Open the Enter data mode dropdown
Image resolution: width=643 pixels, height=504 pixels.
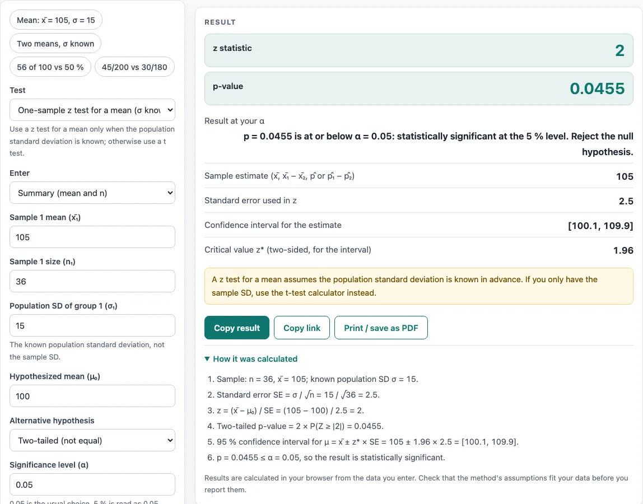point(92,193)
